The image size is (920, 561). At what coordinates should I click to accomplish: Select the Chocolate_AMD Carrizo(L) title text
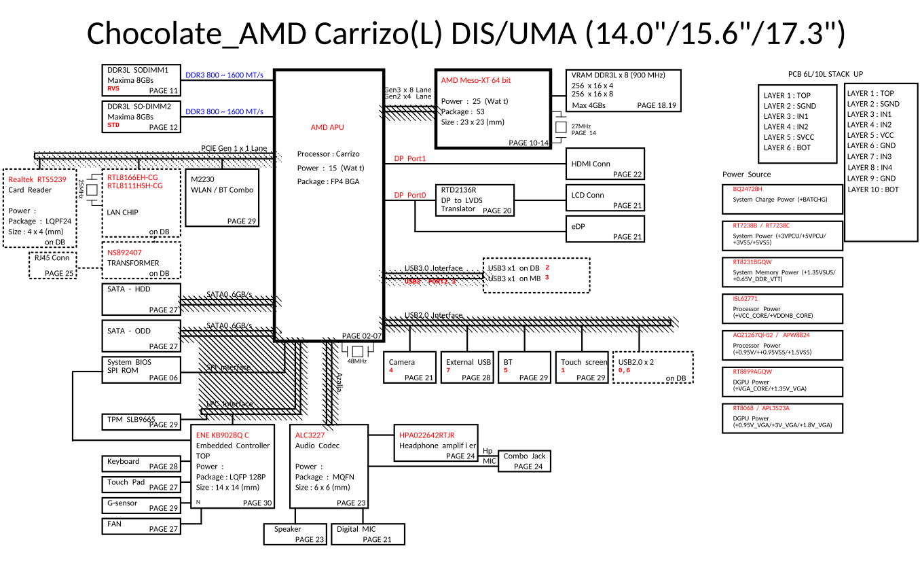(x=466, y=33)
